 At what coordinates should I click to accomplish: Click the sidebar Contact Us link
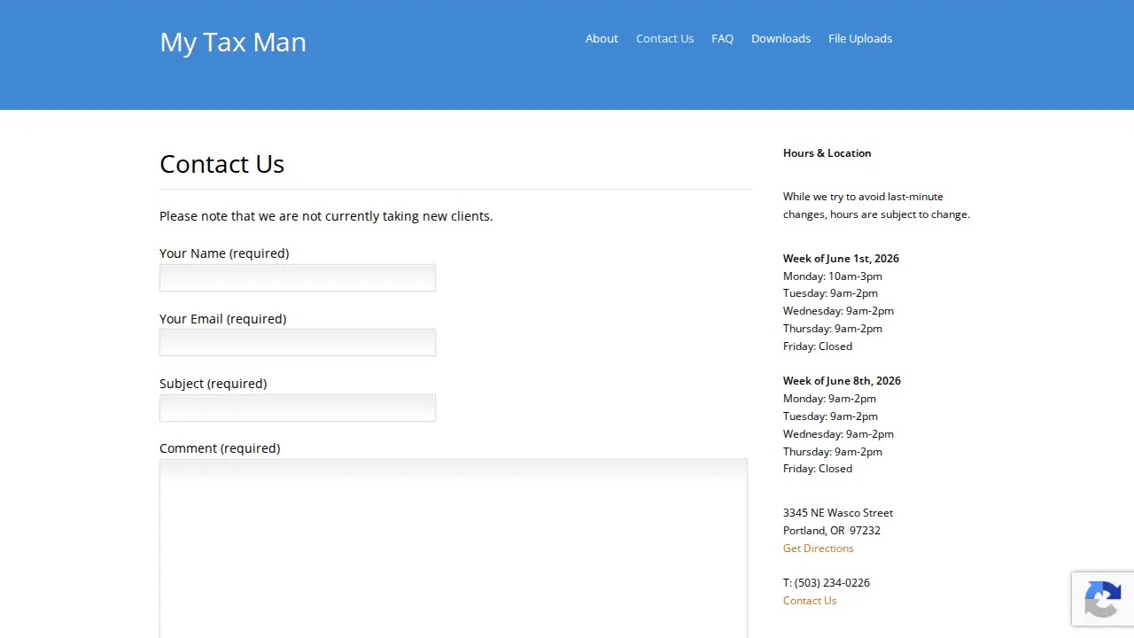click(810, 600)
